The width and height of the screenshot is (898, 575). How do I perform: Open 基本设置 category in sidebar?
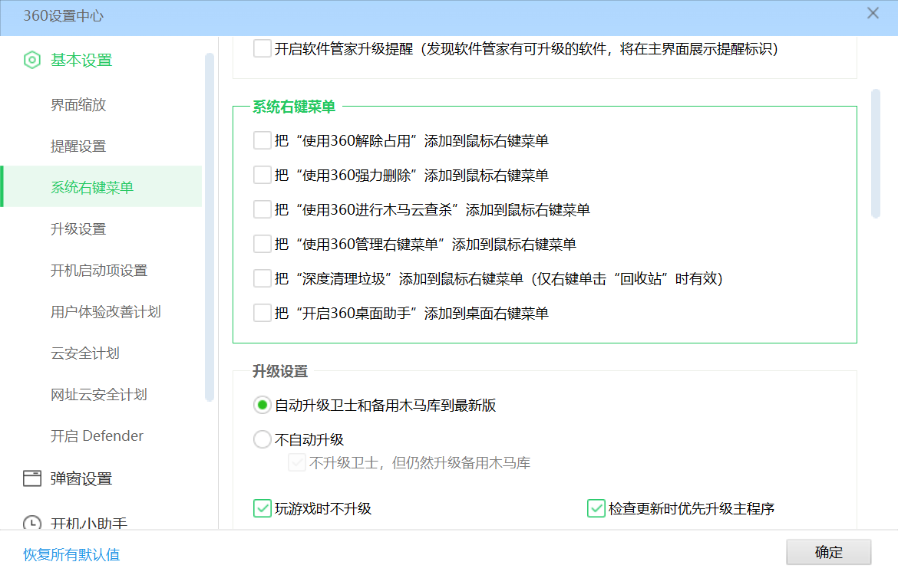[x=81, y=60]
